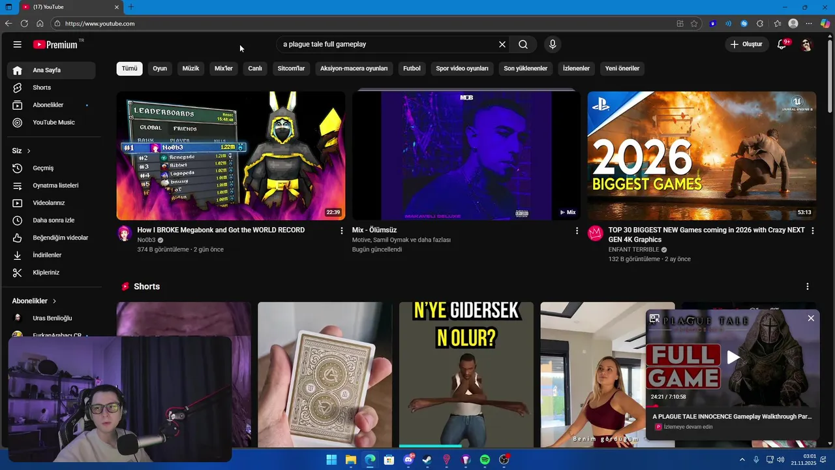
Task: Open the Mix - Ölümsüz thumbnail
Action: [466, 155]
